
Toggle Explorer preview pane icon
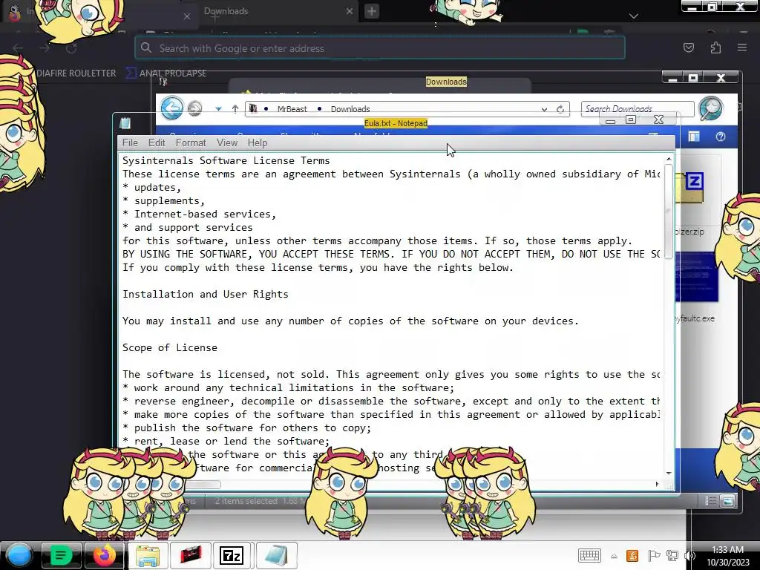pos(694,137)
